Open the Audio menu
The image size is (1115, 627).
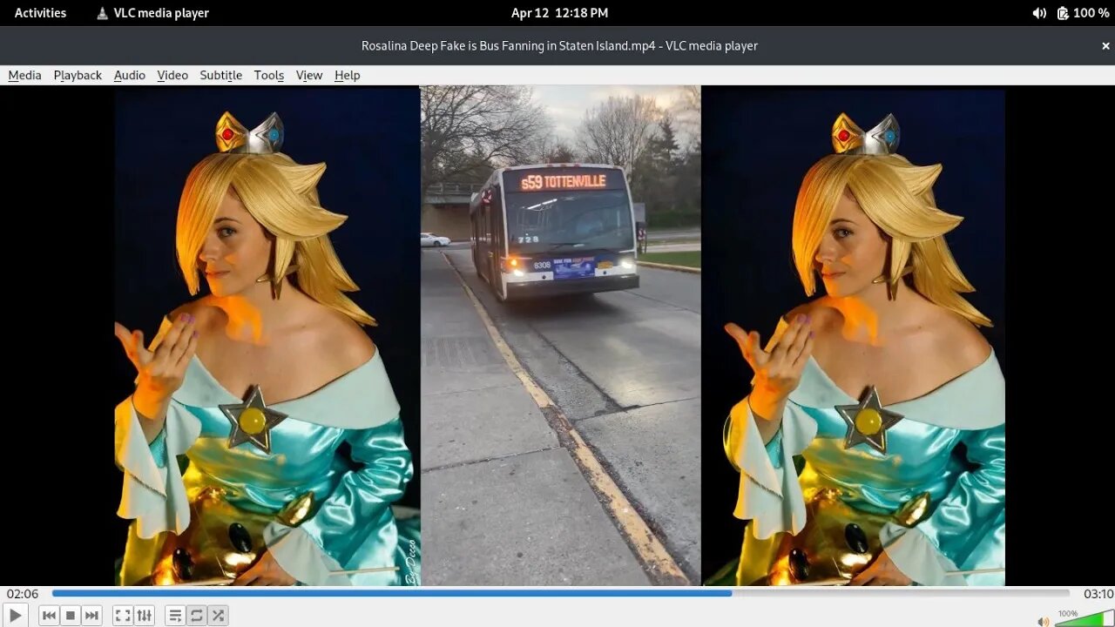tap(130, 75)
